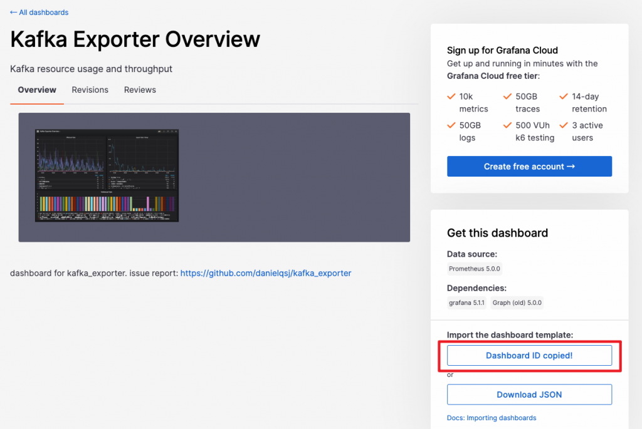Click the checkmark next to 50GB traces
This screenshot has height=429, width=642.
507,96
